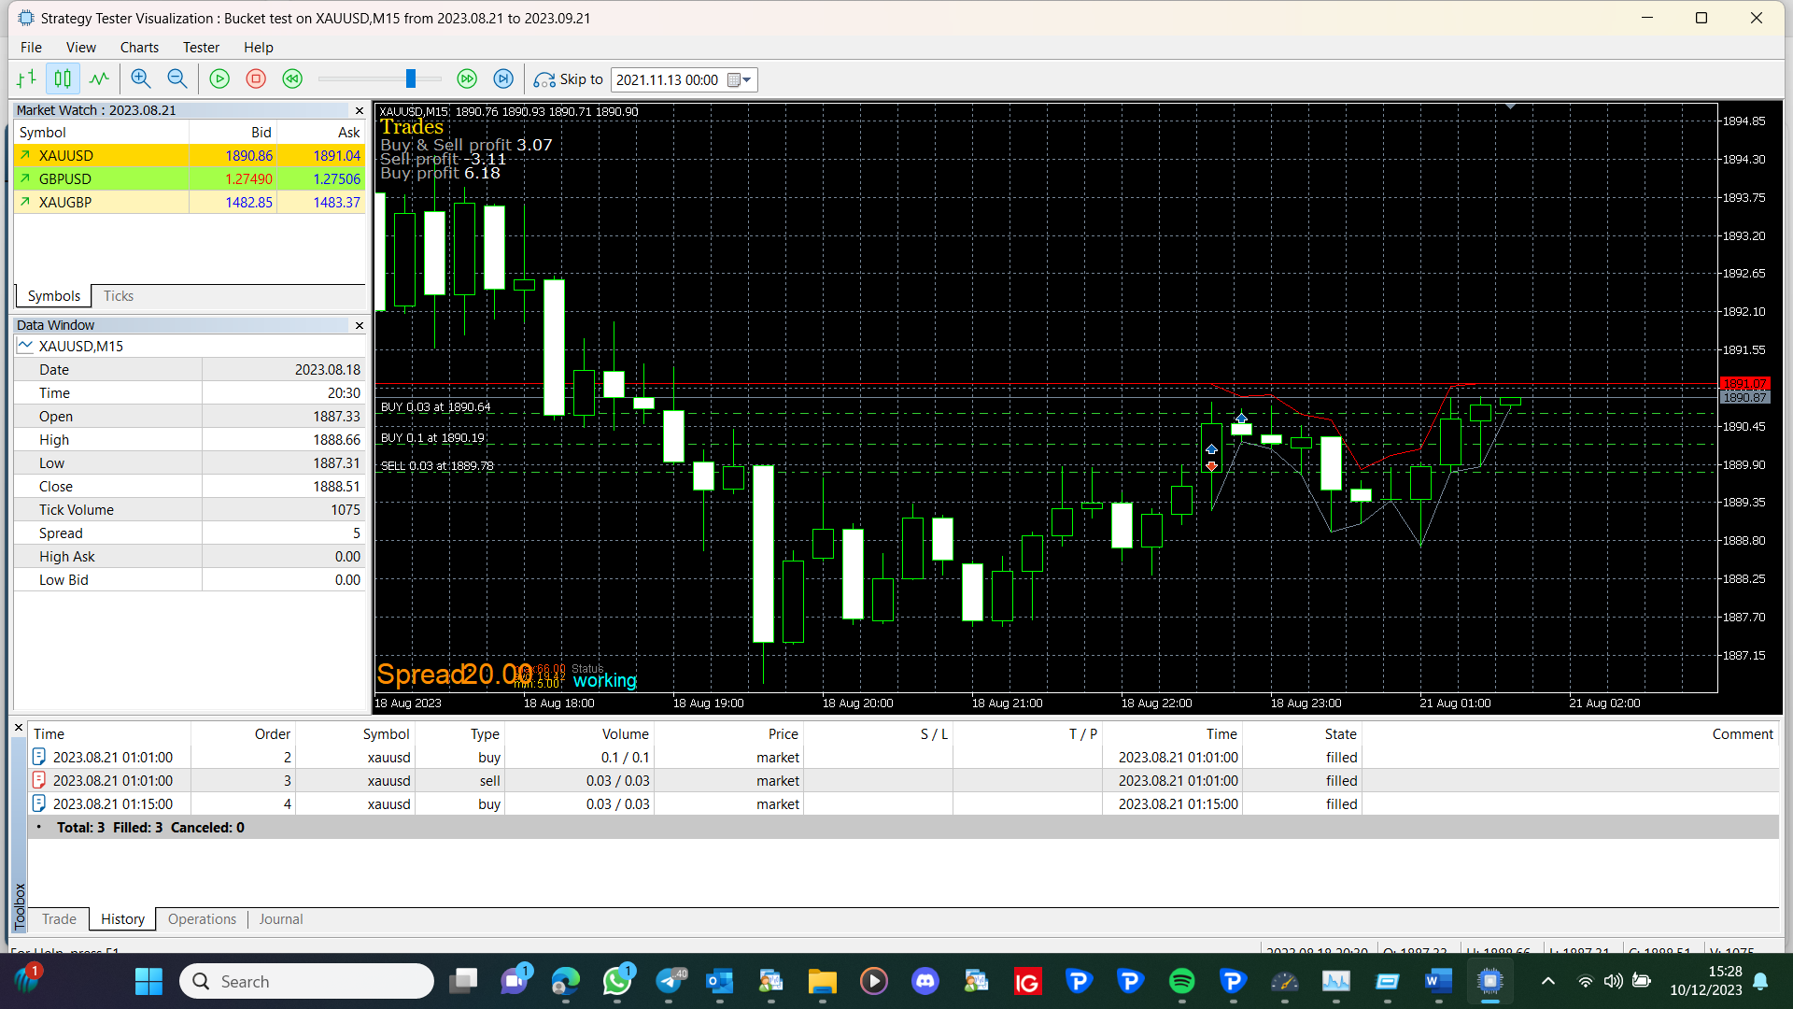
Task: Click the Comment column header
Action: (x=1571, y=734)
